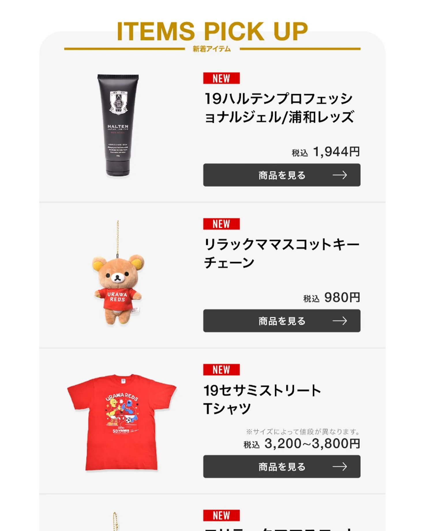This screenshot has height=531, width=424.
Task: Click the ITEMS PICK UP heading
Action: click(212, 31)
